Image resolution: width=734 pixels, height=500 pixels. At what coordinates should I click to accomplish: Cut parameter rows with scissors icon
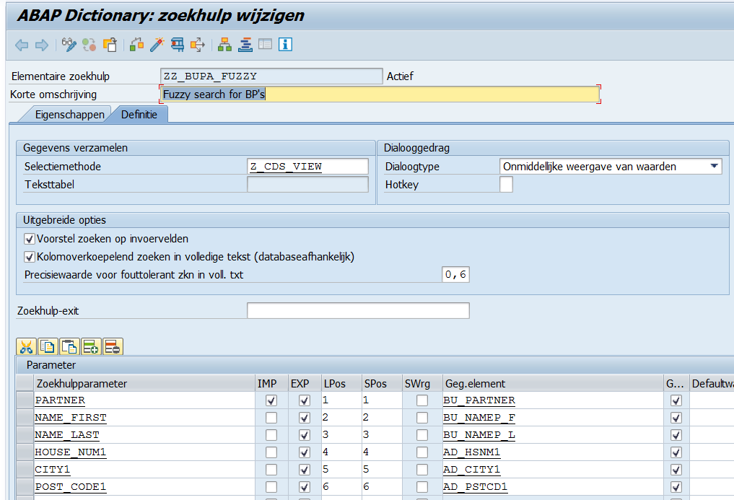coord(26,347)
